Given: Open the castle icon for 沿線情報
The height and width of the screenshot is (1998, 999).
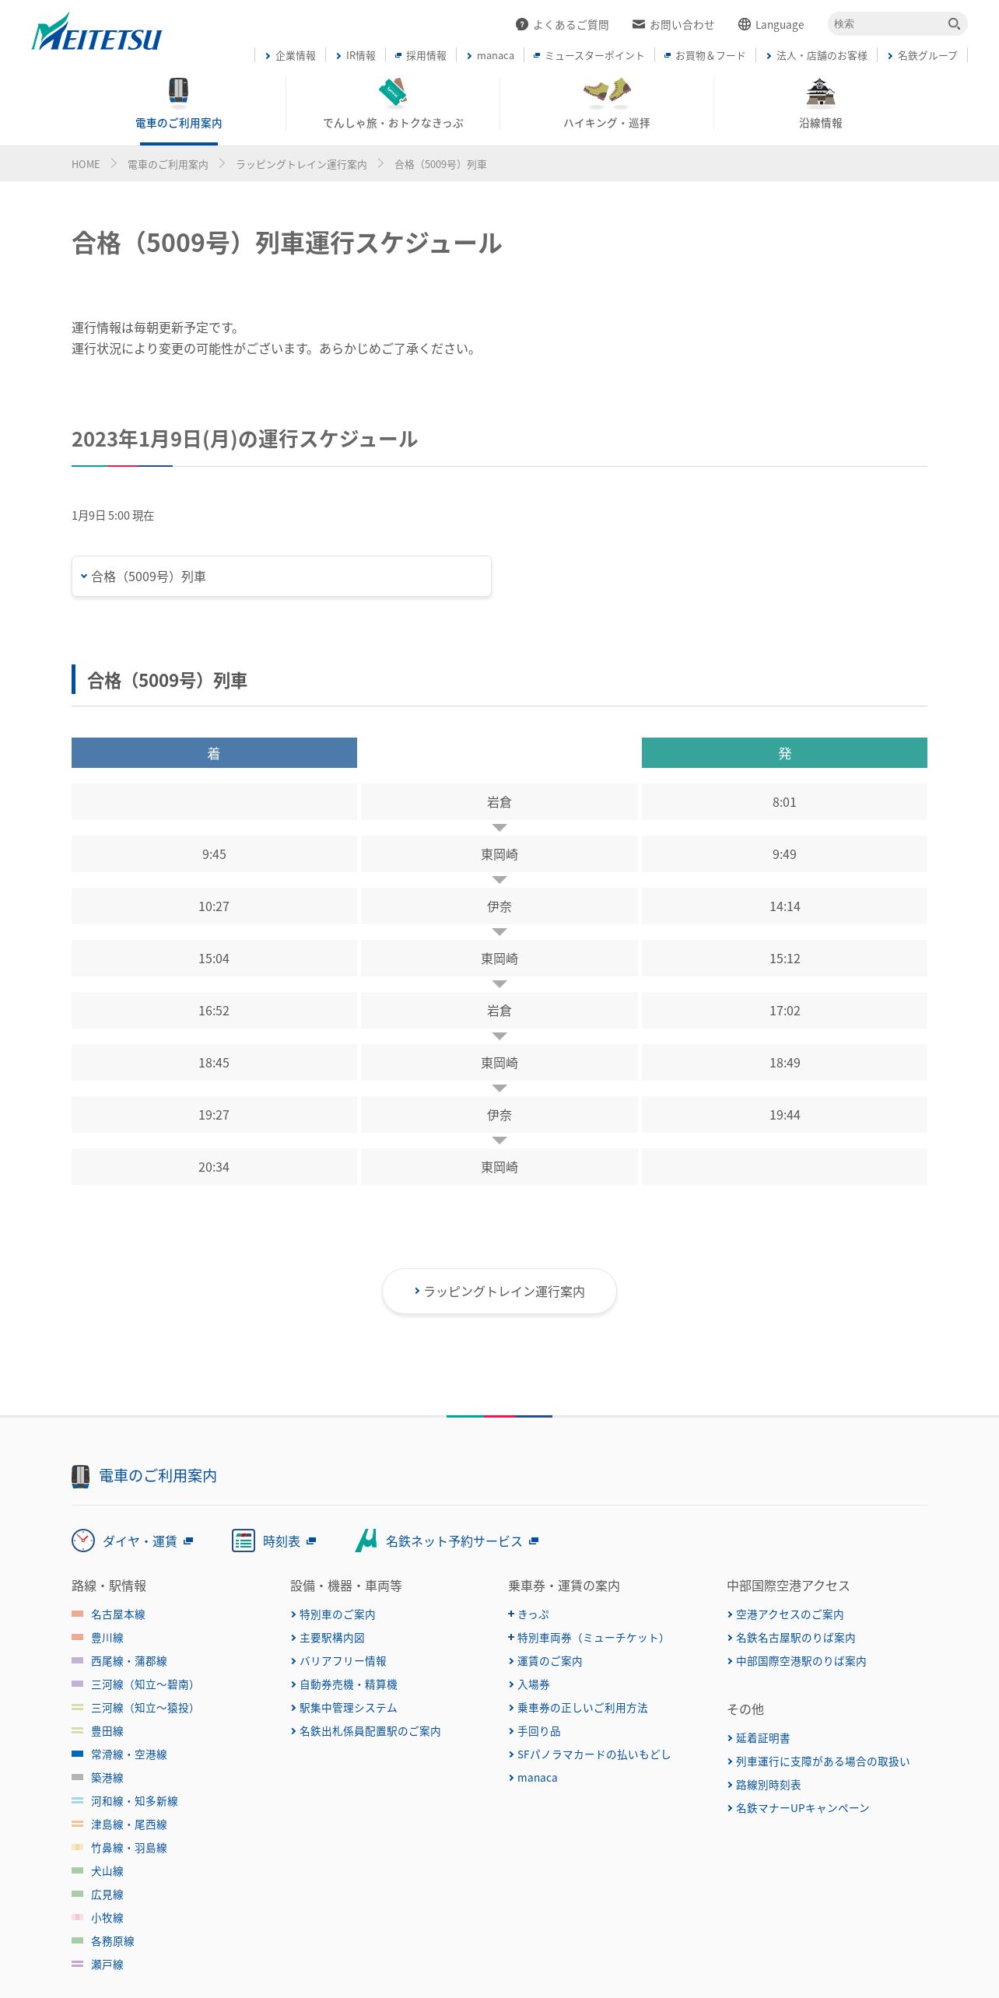Looking at the screenshot, I should pos(821,92).
